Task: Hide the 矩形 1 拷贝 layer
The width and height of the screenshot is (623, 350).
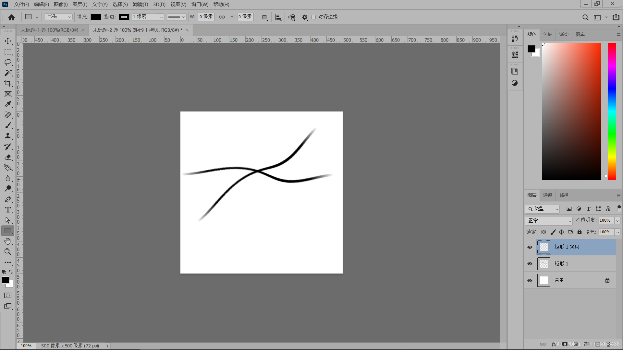Action: [530, 247]
